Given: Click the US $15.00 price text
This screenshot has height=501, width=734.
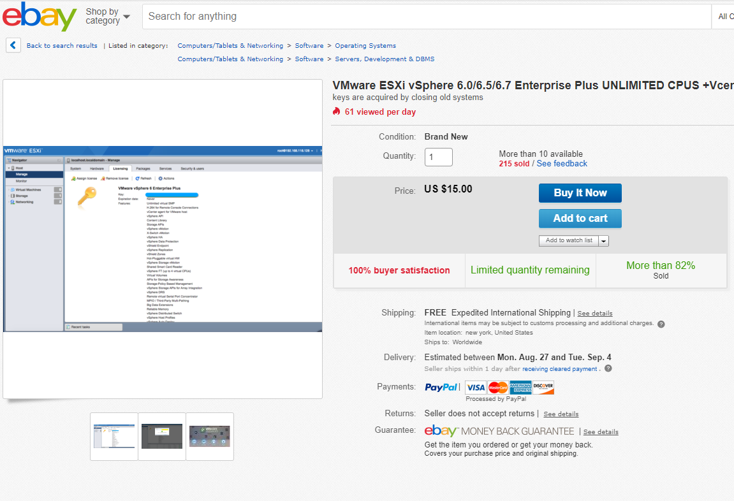Looking at the screenshot, I should (448, 189).
